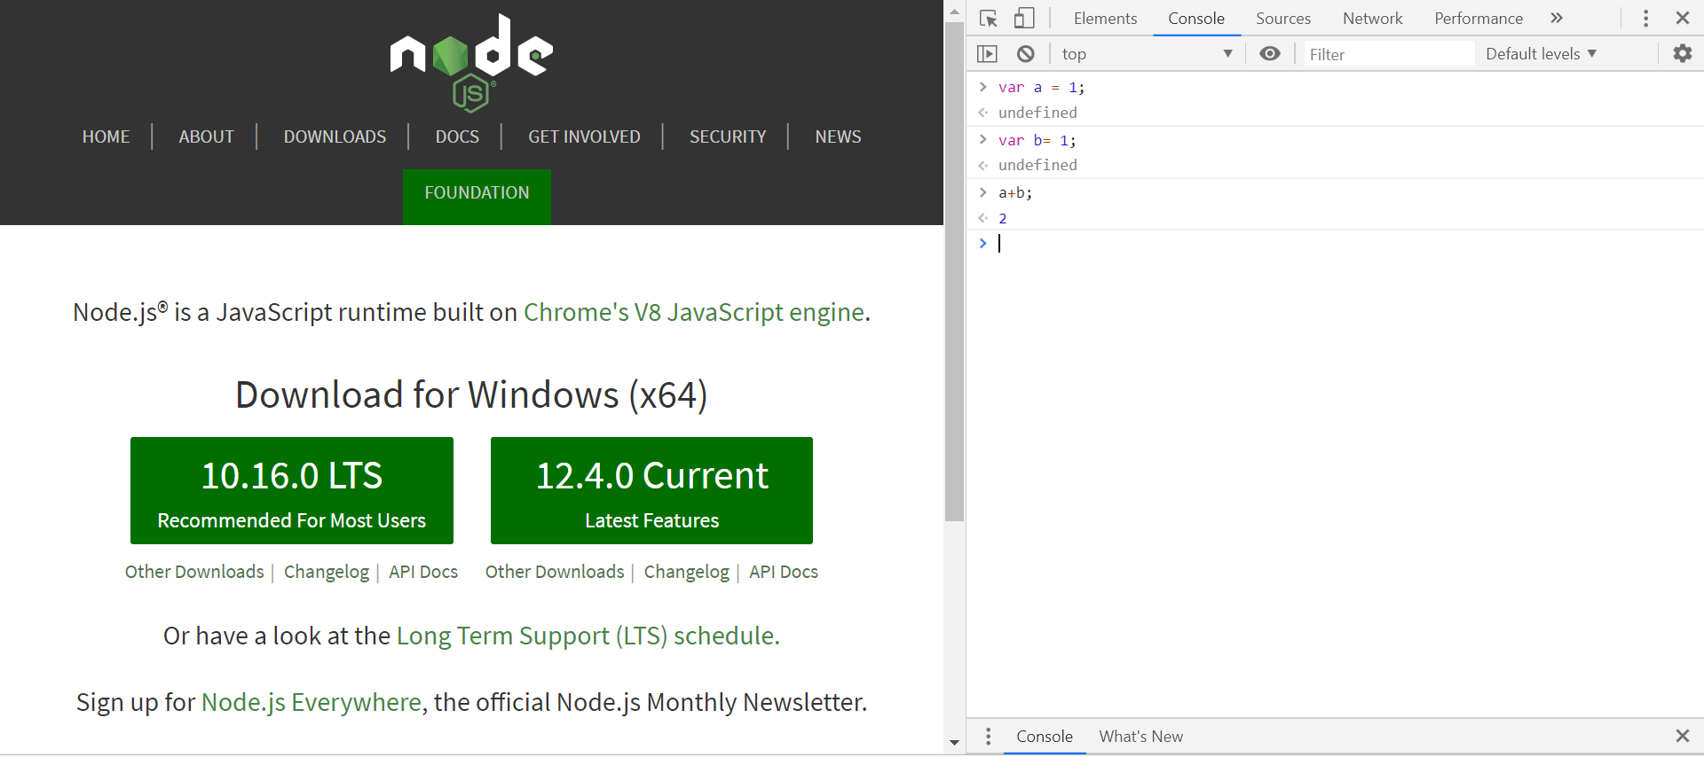Show more DevTools tabs via the chevron
The width and height of the screenshot is (1704, 757).
pos(1557,19)
